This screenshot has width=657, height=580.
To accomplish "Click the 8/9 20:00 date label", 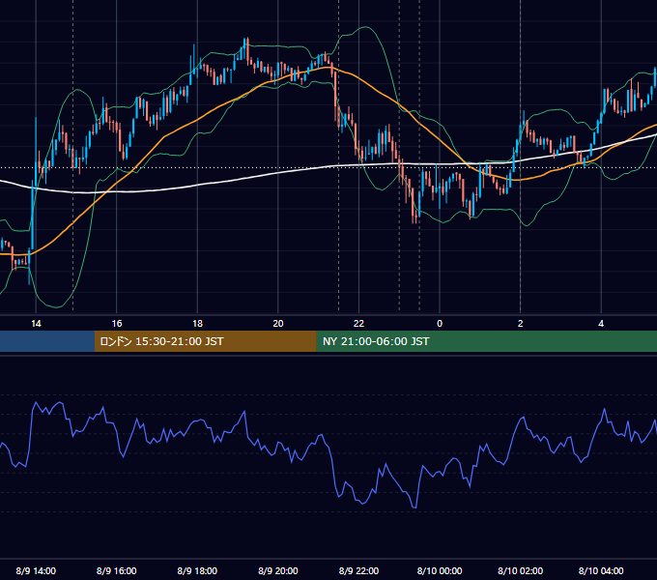I will tap(278, 570).
